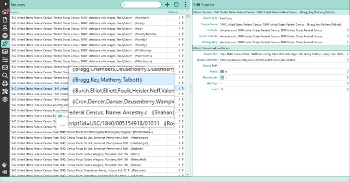Screen dimensions: 350x182
Task: Sort by the Citations column header
Action: pos(173,12)
